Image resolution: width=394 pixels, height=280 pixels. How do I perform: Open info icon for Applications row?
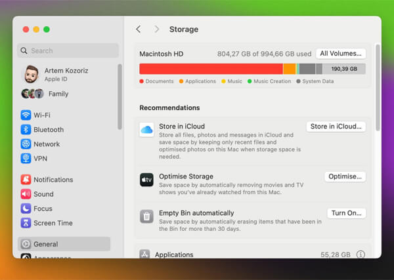coord(361,254)
